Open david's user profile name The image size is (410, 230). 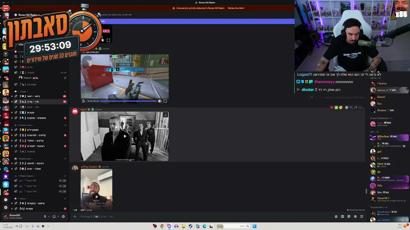[84, 110]
